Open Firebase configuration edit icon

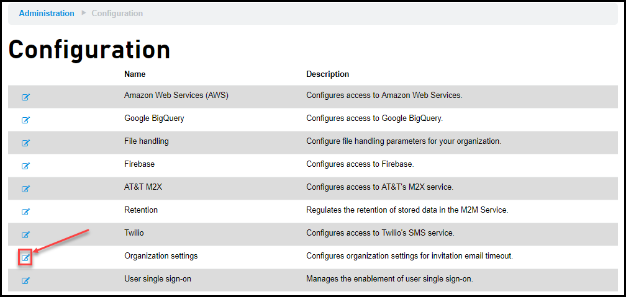pos(25,166)
